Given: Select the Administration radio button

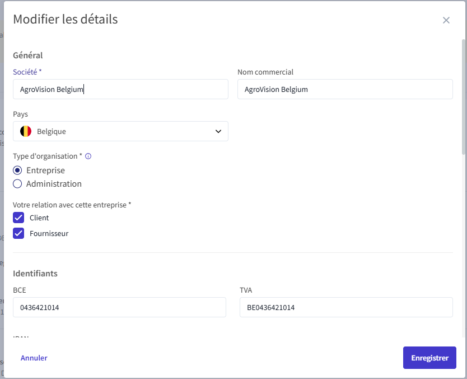Looking at the screenshot, I should (x=17, y=184).
